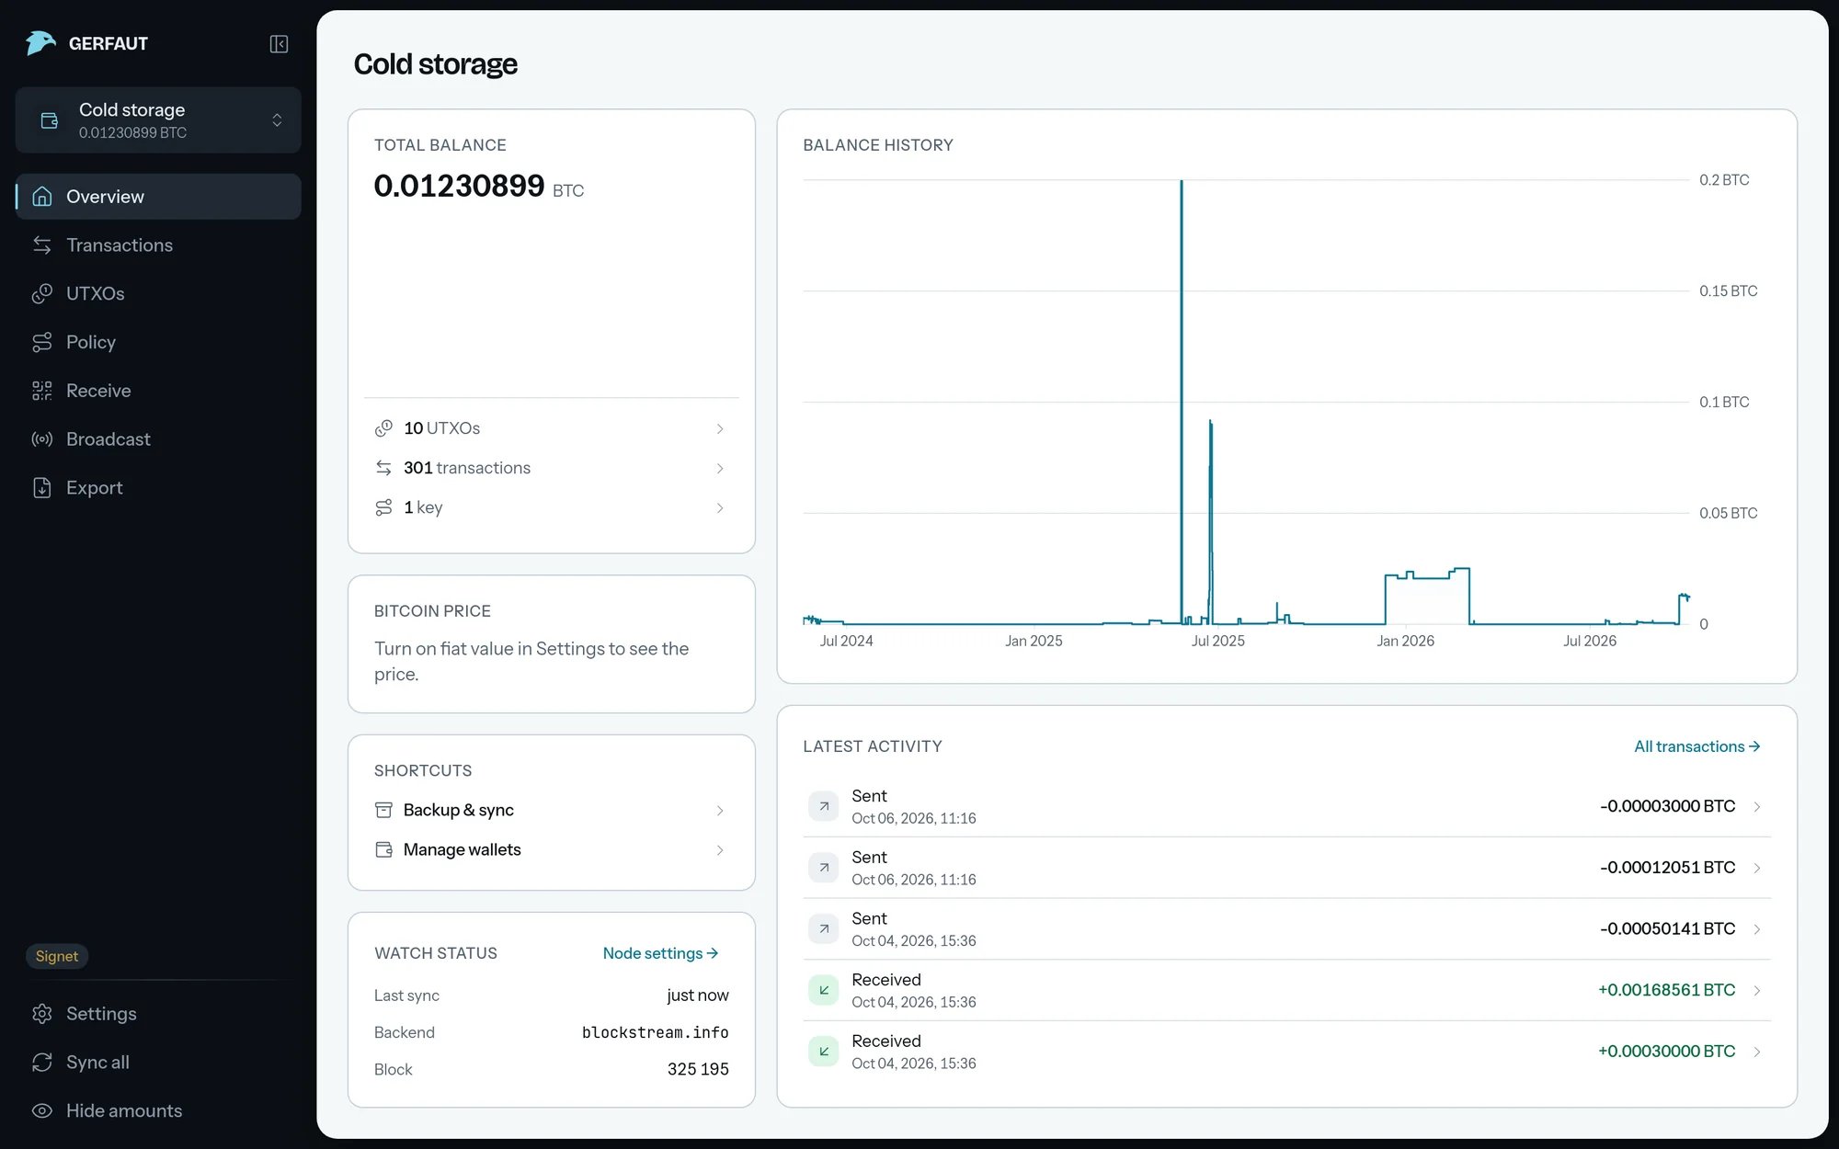Click the blockstream.info backend value
1839x1149 pixels.
pyautogui.click(x=655, y=1032)
